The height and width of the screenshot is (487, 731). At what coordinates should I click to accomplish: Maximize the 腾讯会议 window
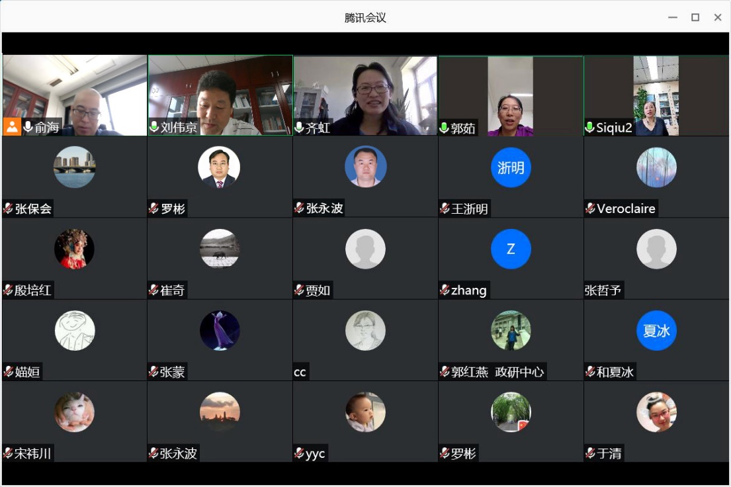click(695, 17)
